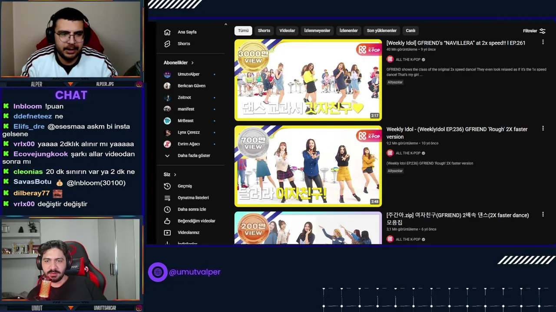Click Instagram icon beside ALPEER.JPG

click(139, 84)
